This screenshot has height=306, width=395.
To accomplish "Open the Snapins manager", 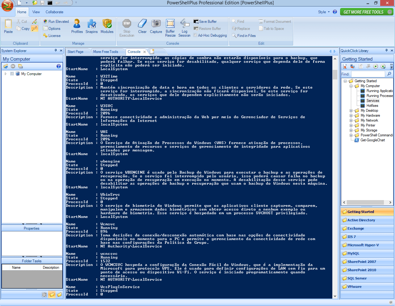I will (x=92, y=26).
